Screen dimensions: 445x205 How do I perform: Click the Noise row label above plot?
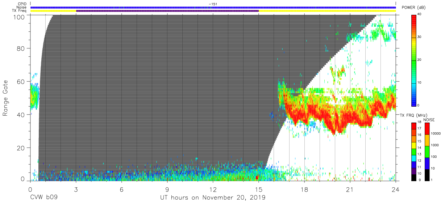[x=22, y=7]
